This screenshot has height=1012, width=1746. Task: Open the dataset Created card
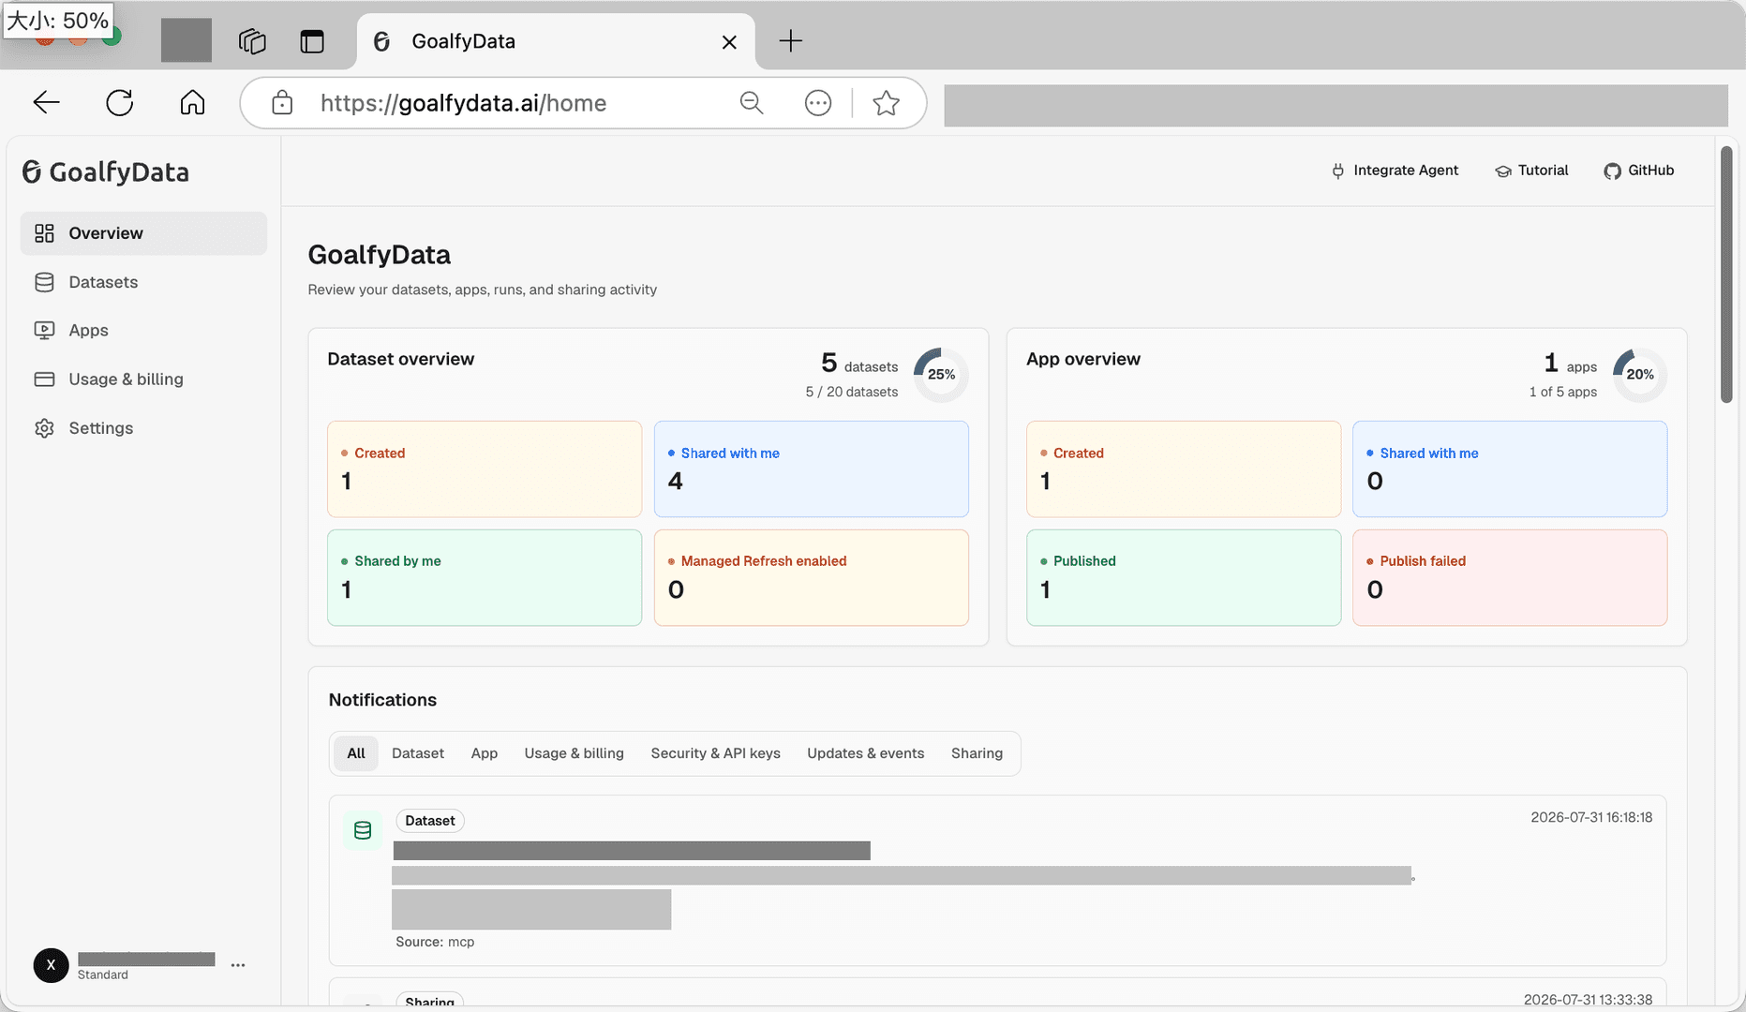485,469
